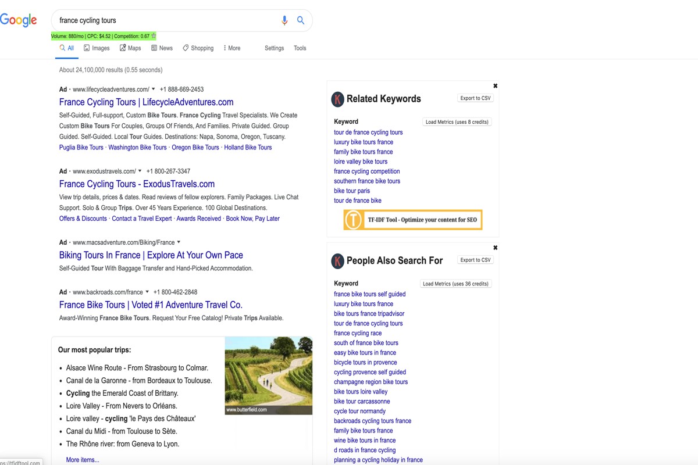
Task: Open Book Now, Pay Later sitelink
Action: pos(252,219)
